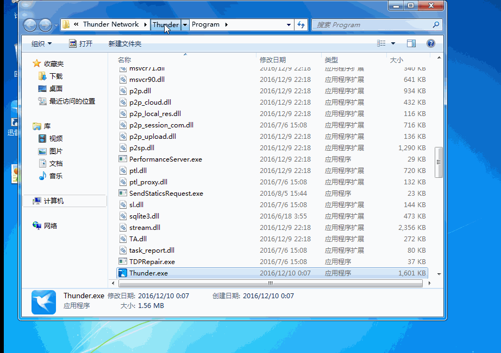Click Thunder Network breadcrumb in address bar
Screen dimensions: 501x353
110,24
